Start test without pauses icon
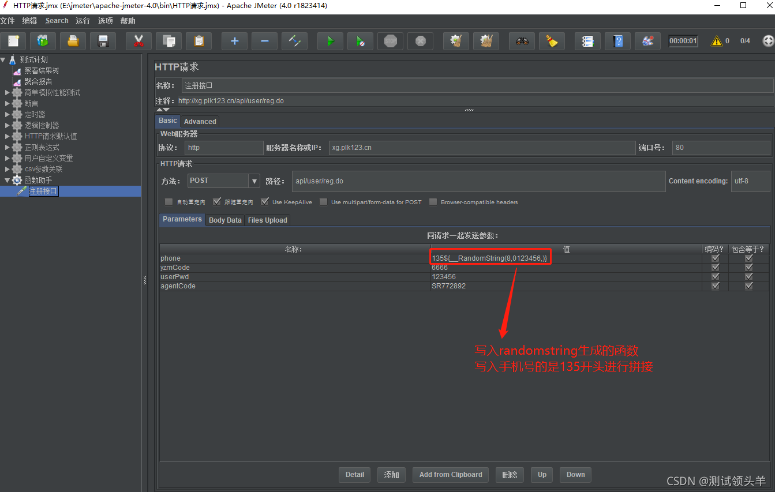The width and height of the screenshot is (775, 492). (x=360, y=41)
